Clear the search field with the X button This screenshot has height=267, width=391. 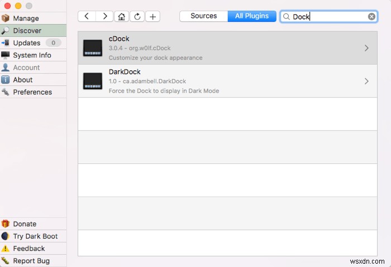(x=371, y=17)
